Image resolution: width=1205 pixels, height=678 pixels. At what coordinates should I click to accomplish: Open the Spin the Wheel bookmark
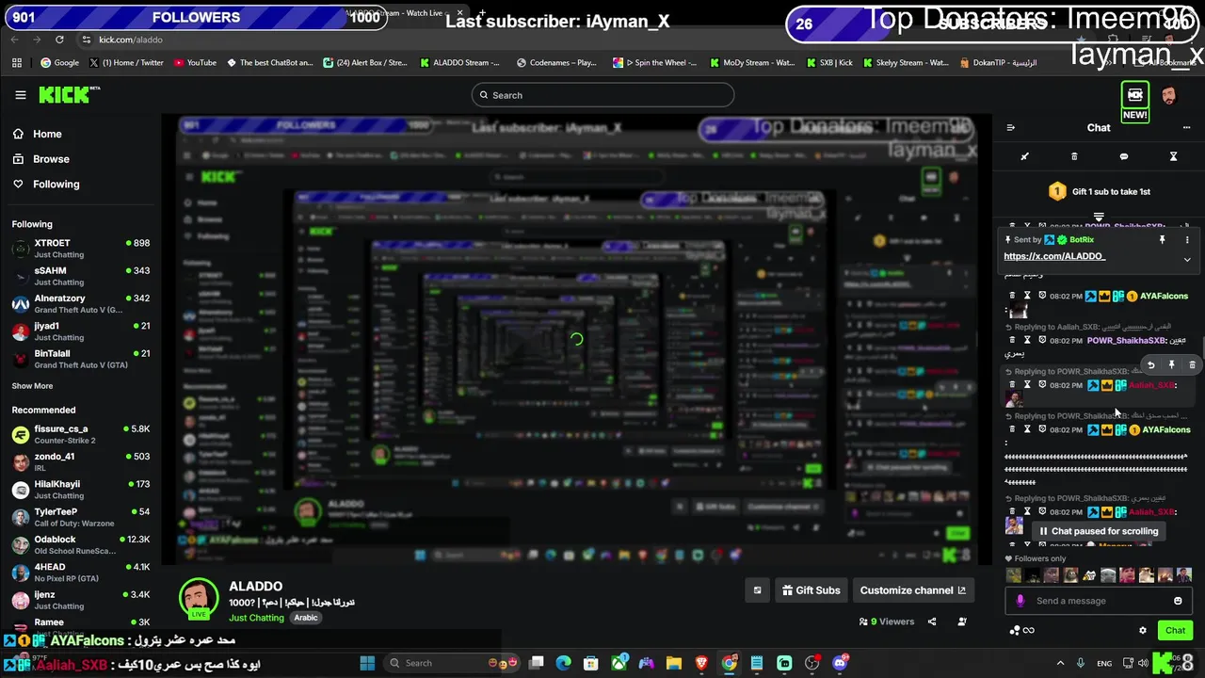[654, 63]
